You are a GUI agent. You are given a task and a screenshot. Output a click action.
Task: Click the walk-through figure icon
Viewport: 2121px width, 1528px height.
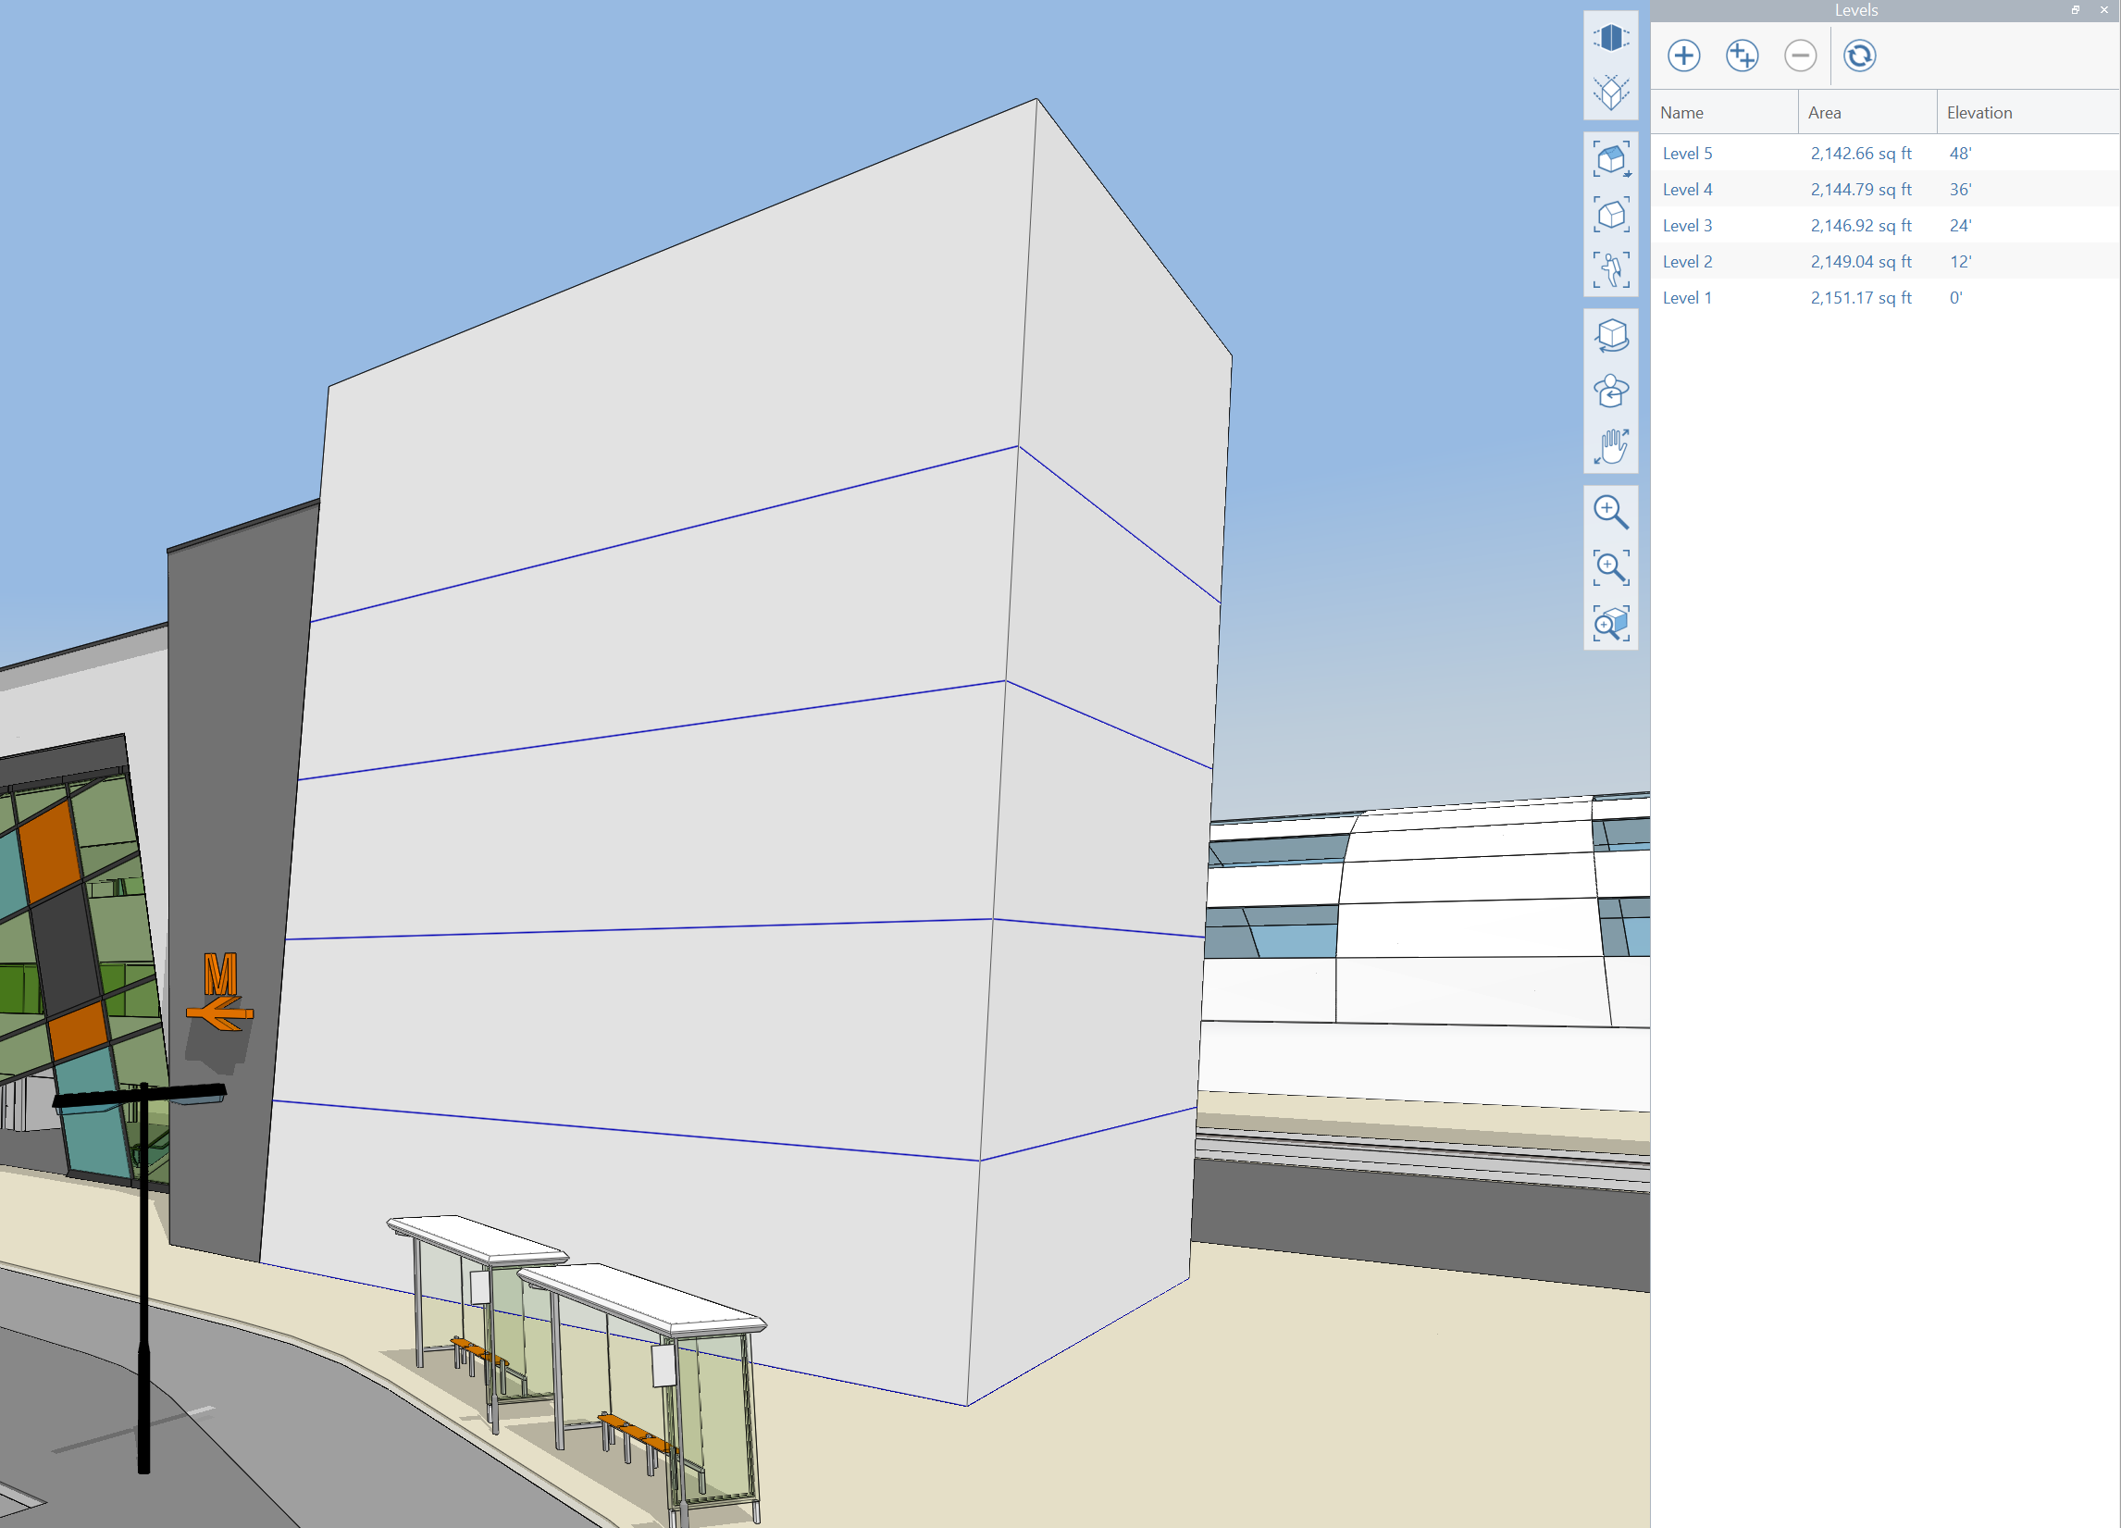pos(1610,269)
